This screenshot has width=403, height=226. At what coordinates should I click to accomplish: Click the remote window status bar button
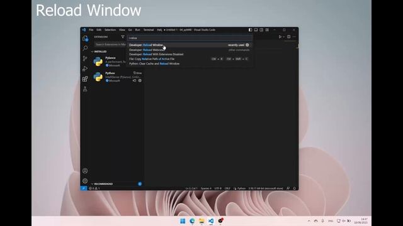[x=84, y=188]
